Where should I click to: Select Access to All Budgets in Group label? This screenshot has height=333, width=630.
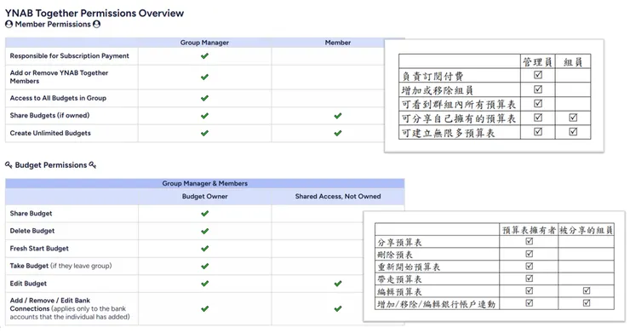[x=58, y=98]
